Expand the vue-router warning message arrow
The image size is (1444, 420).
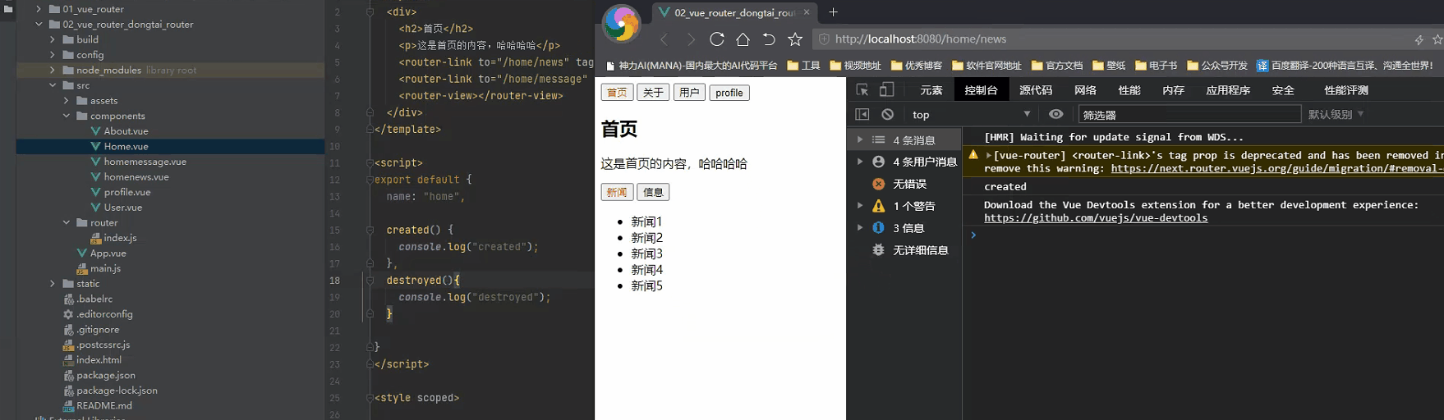pyautogui.click(x=989, y=155)
